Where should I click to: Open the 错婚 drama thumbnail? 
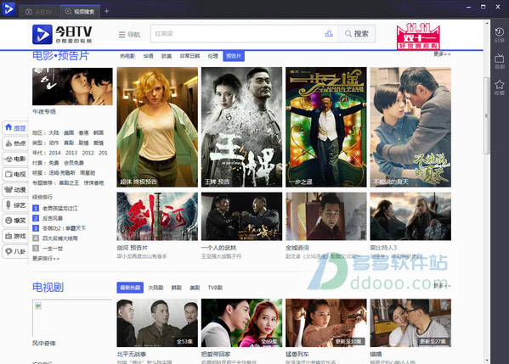(x=410, y=322)
